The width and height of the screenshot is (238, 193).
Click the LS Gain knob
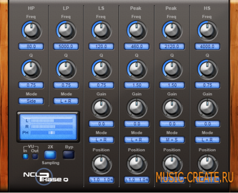coord(102,108)
